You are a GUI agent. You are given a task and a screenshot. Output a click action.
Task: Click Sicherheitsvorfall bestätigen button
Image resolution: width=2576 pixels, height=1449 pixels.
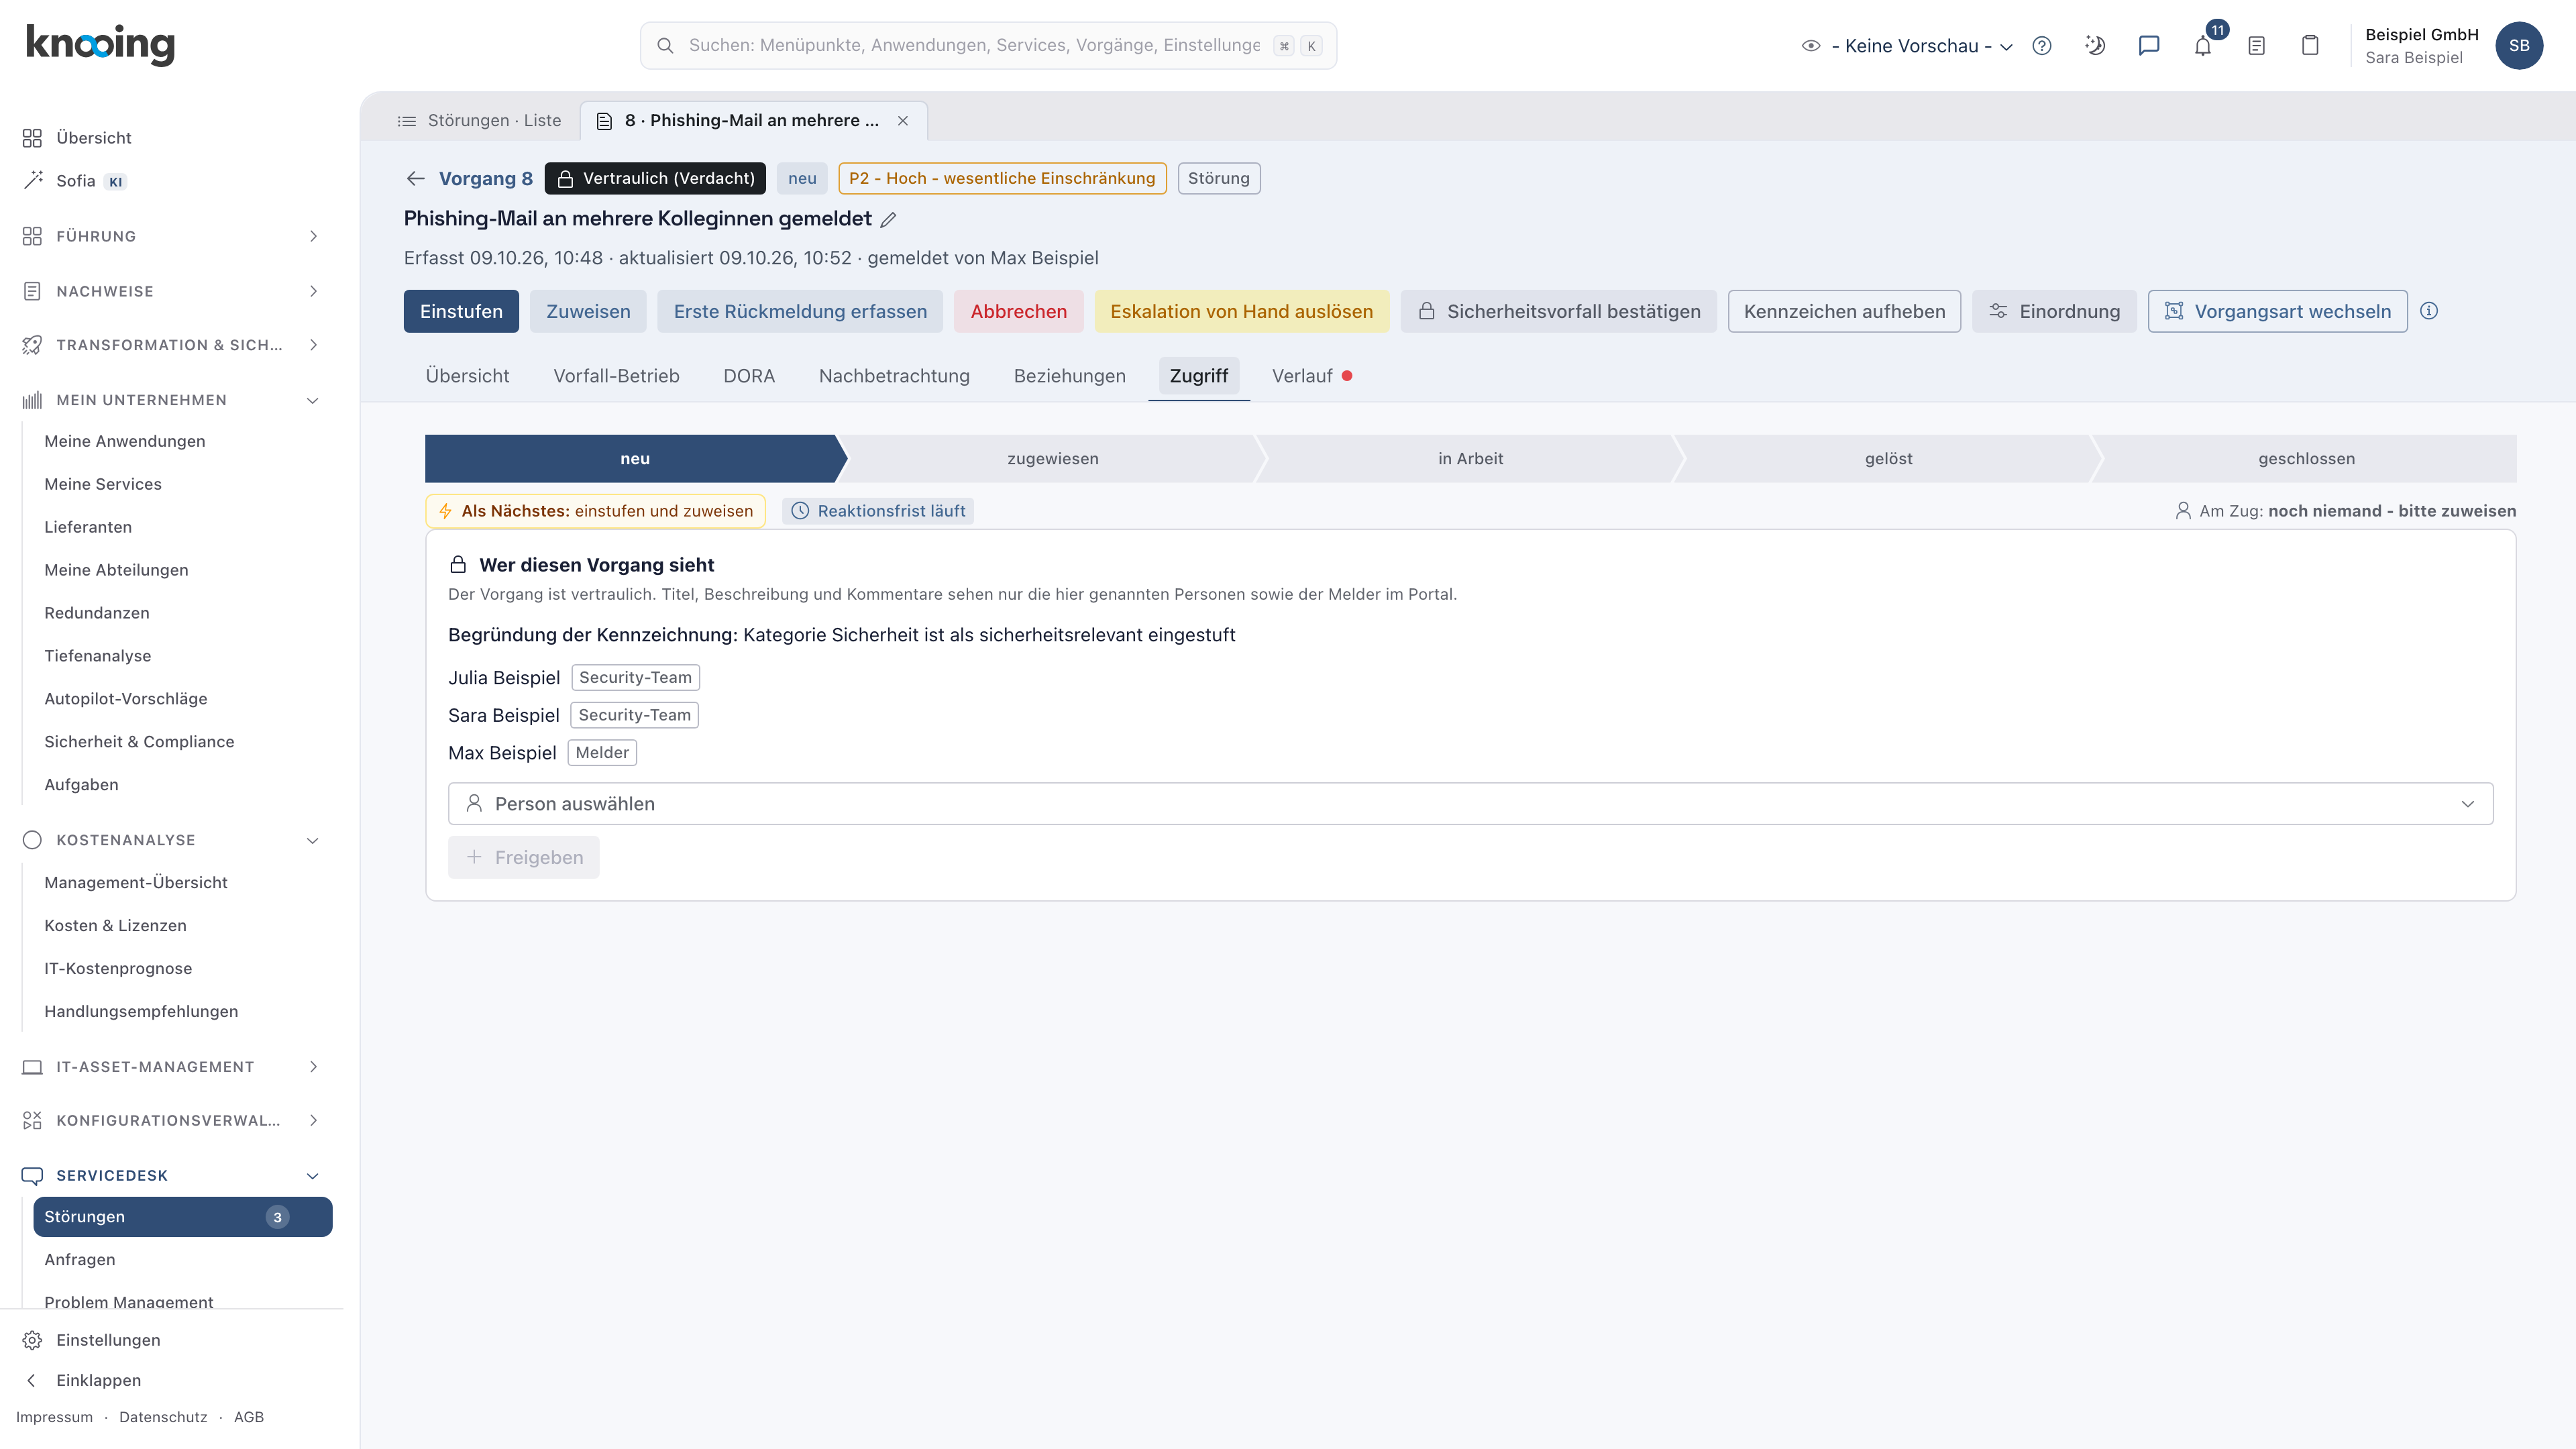[1558, 311]
